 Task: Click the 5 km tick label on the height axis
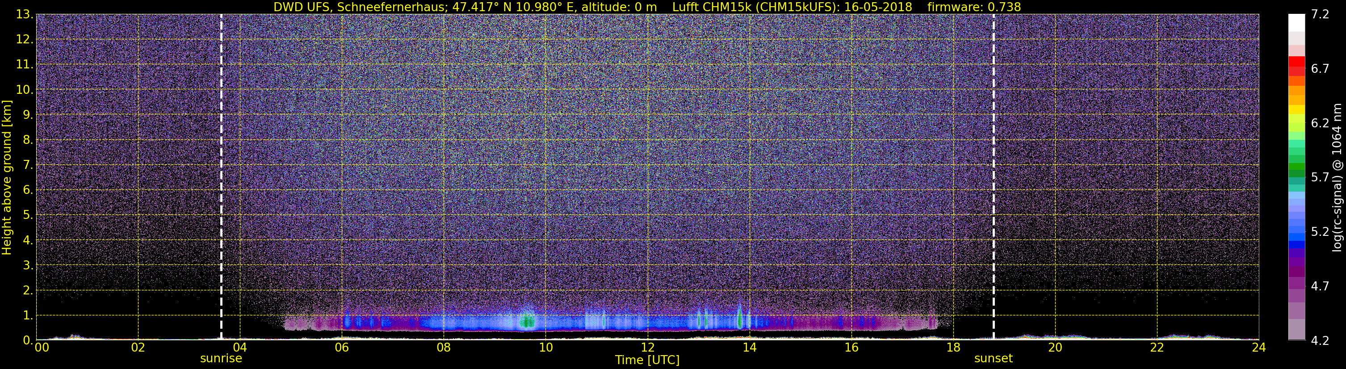pos(27,215)
